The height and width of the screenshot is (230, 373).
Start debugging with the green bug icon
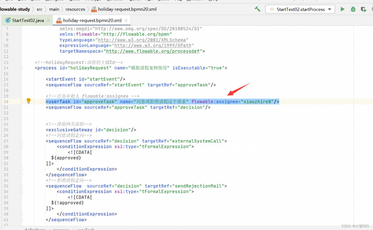point(353,9)
